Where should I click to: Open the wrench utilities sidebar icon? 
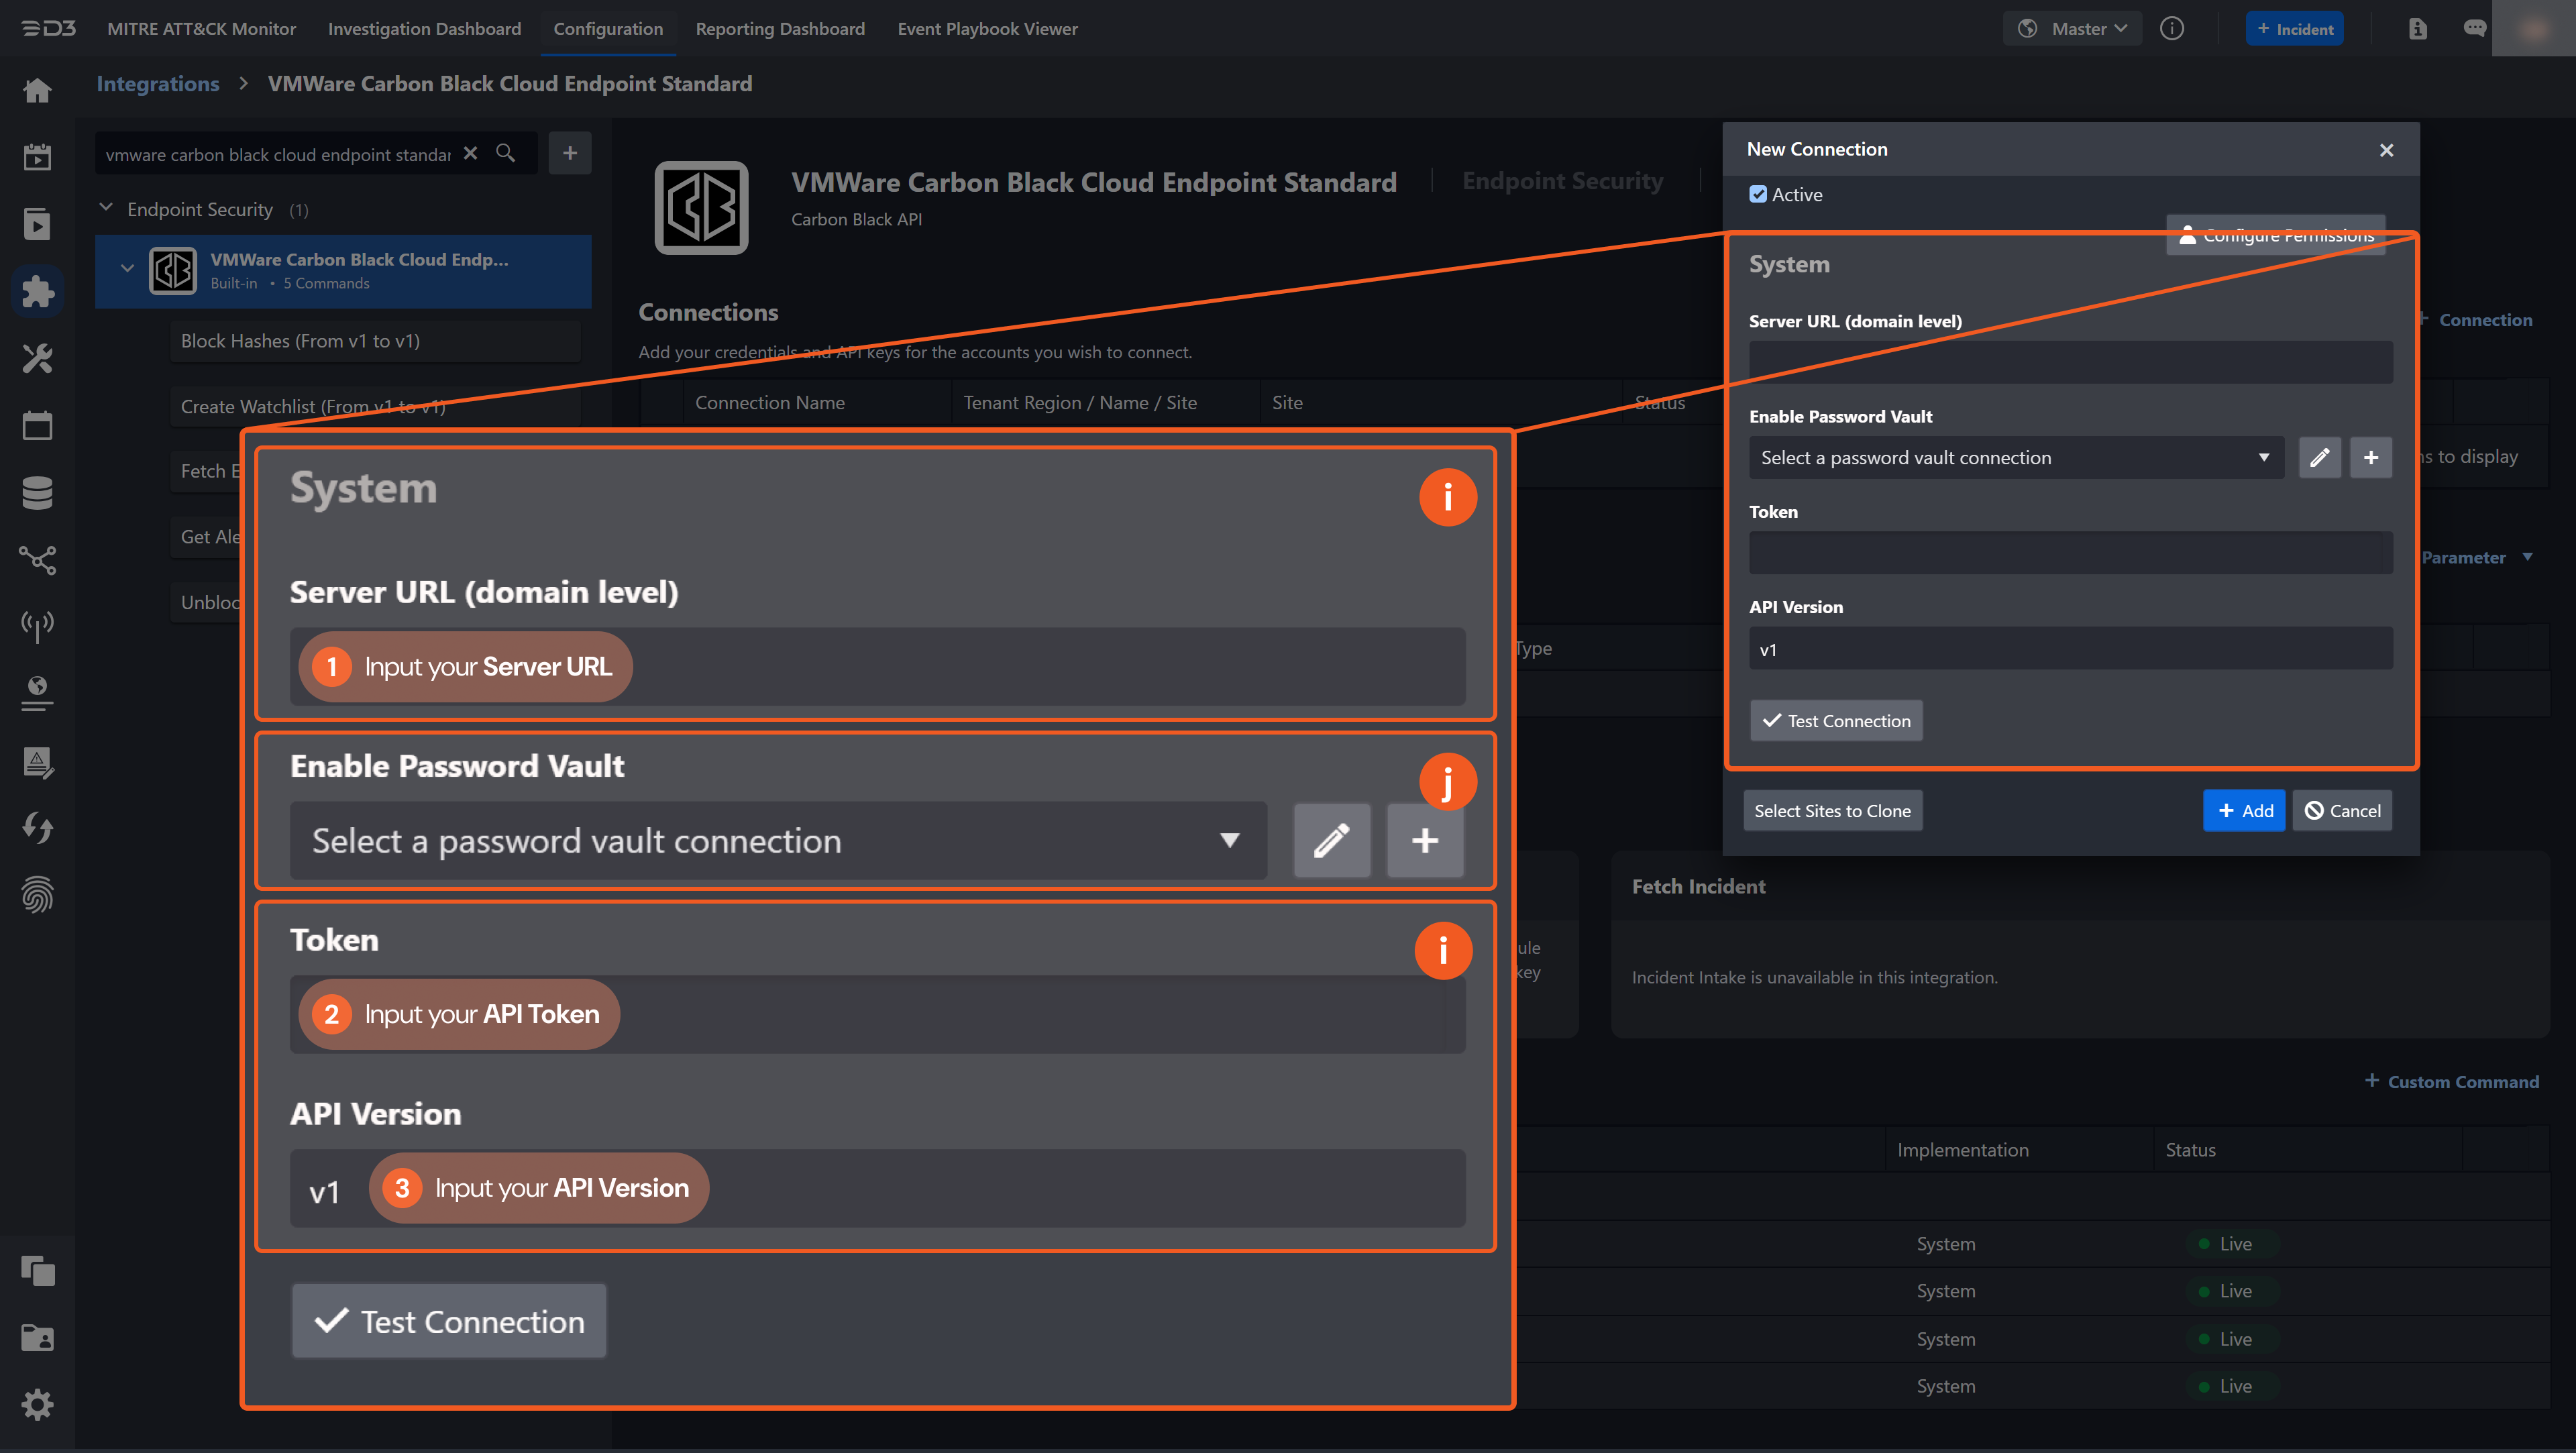click(37, 358)
